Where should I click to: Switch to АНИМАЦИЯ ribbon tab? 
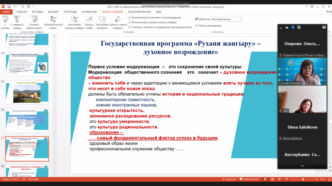point(89,12)
